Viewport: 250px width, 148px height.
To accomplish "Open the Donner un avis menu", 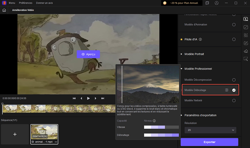I will point(44,3).
